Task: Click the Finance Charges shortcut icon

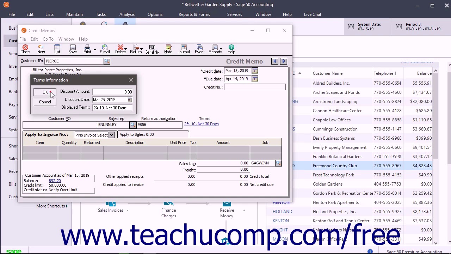Action: pyautogui.click(x=168, y=204)
